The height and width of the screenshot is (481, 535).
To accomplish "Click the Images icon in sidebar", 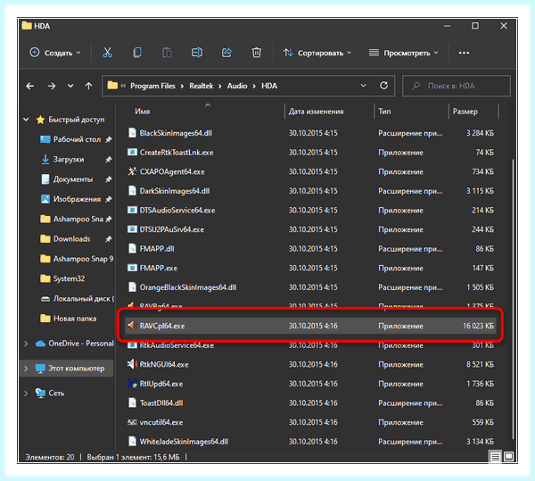I will point(45,199).
